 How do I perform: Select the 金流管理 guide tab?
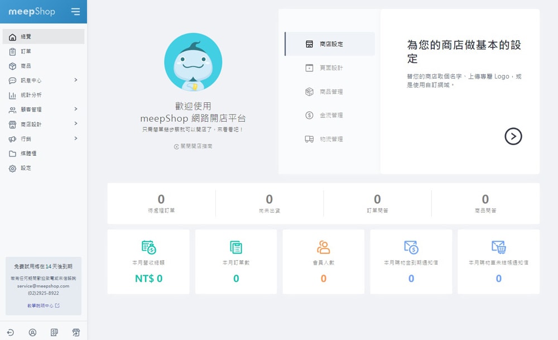pos(330,115)
